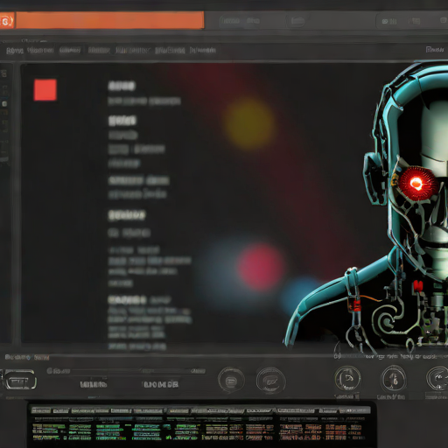Image resolution: width=448 pixels, height=448 pixels.
Task: Click the circular icon showing a digit-like mark
Action: click(393, 379)
